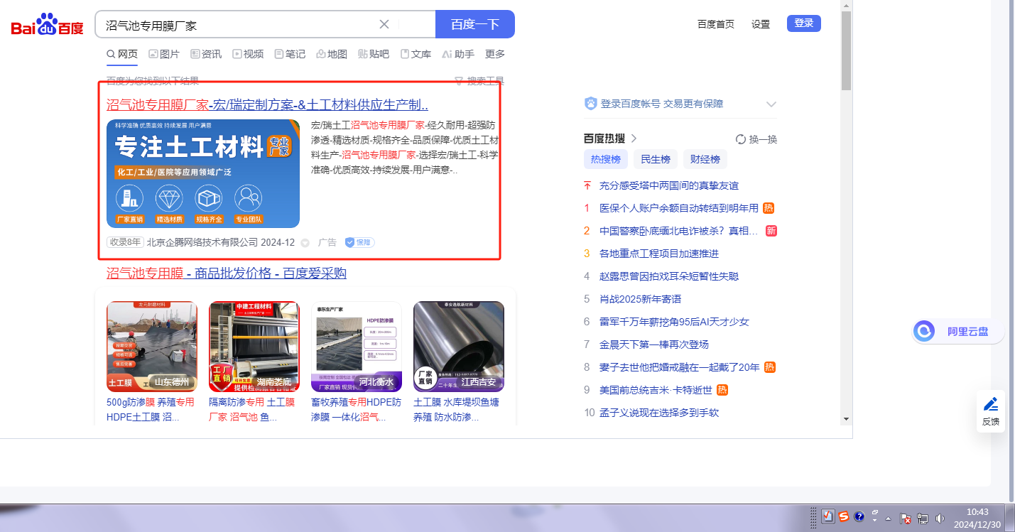Click the shield icon beside 登录百度帐号
The width and height of the screenshot is (1015, 532).
[590, 104]
